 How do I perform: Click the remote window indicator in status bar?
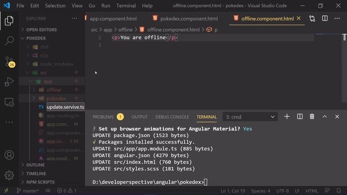click(7, 191)
